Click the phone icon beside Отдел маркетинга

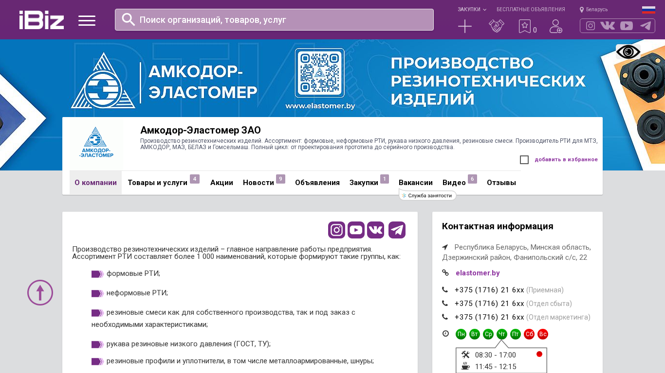[445, 317]
